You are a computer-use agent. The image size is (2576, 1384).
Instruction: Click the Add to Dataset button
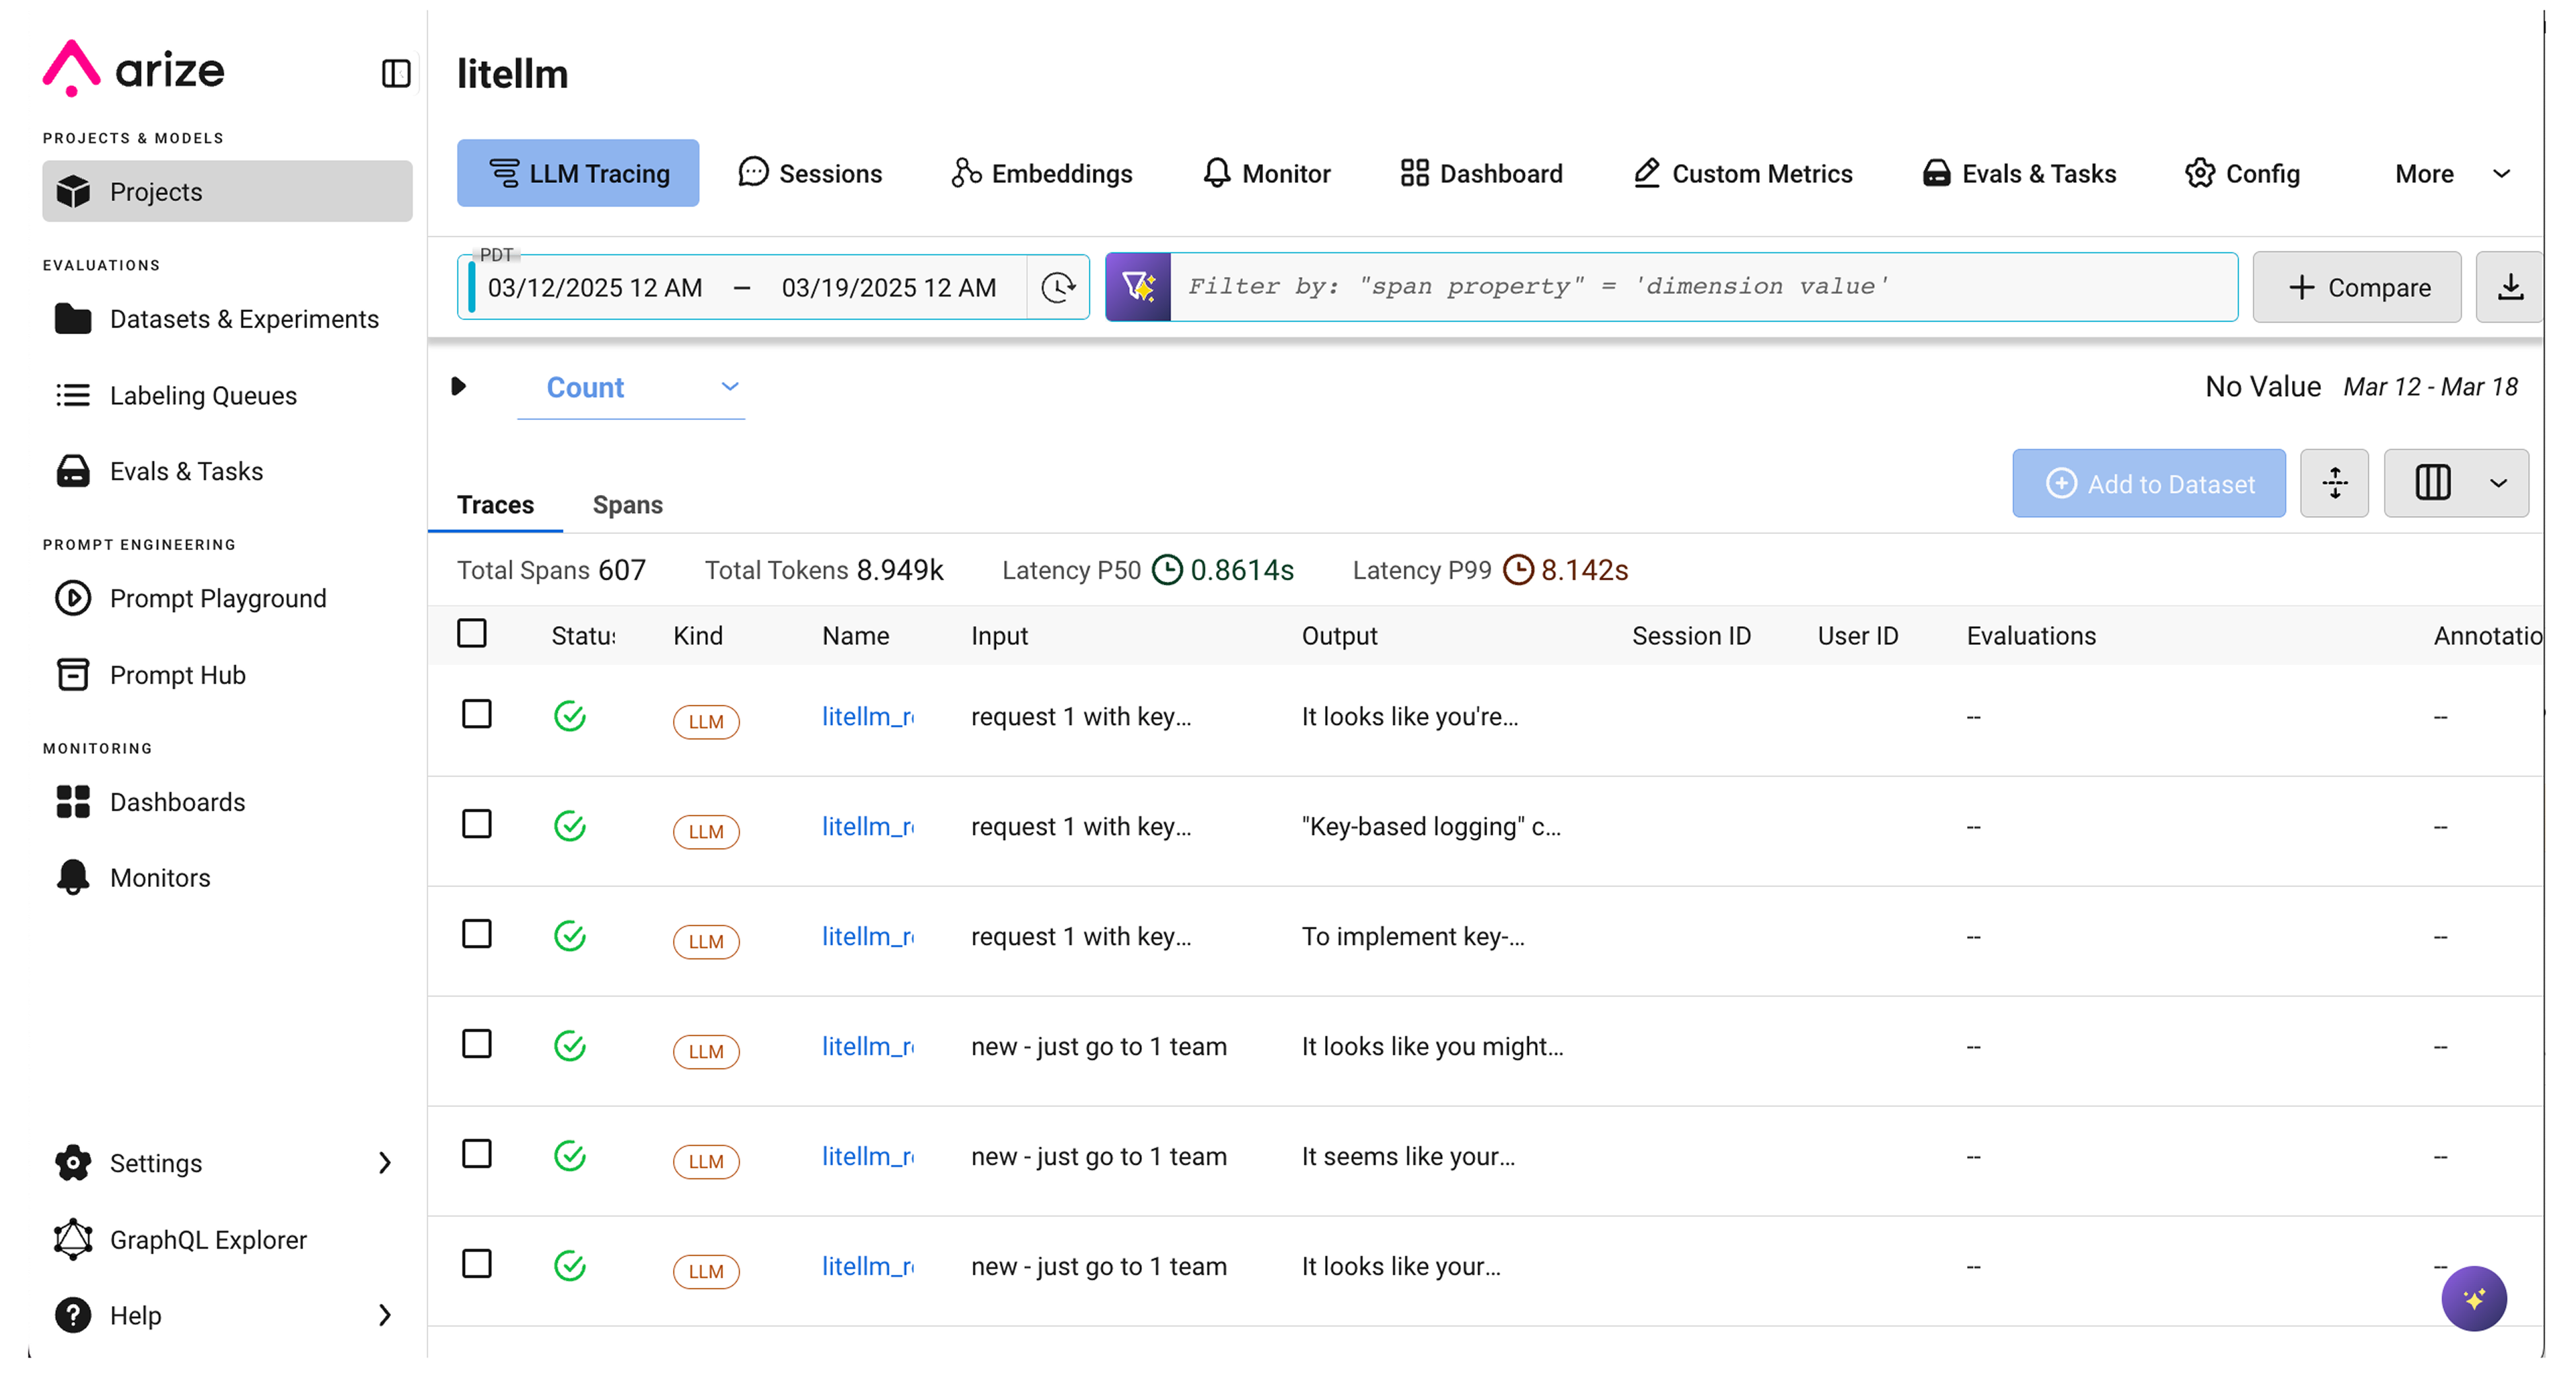(2148, 484)
